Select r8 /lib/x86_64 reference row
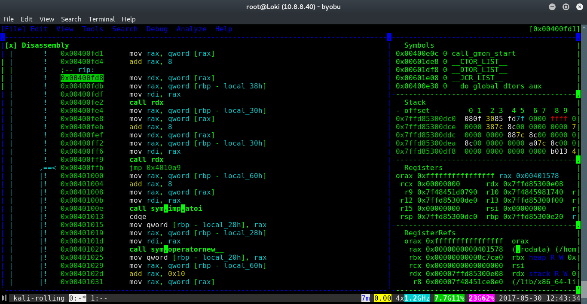Viewport: 587px width, 304px height. click(495, 282)
